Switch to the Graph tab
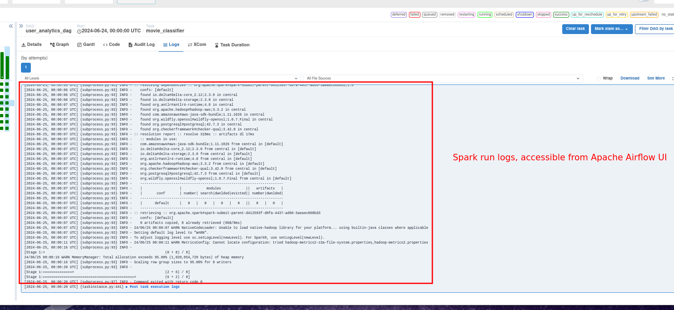Image resolution: width=674 pixels, height=310 pixels. (x=60, y=45)
